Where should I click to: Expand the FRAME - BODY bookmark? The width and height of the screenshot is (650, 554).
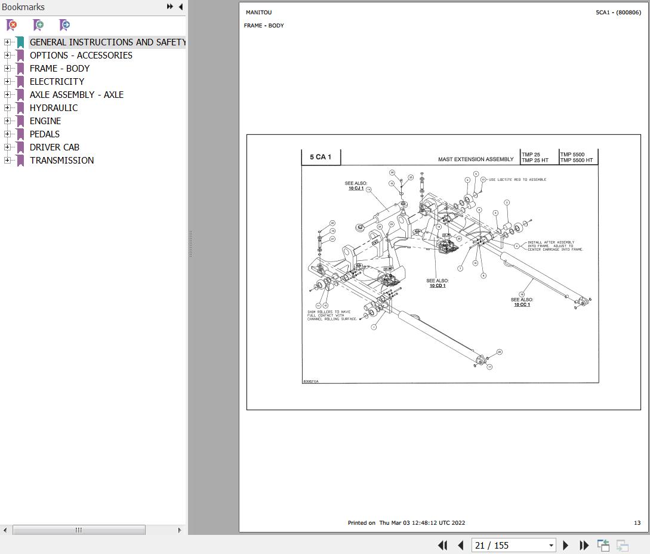(x=7, y=69)
